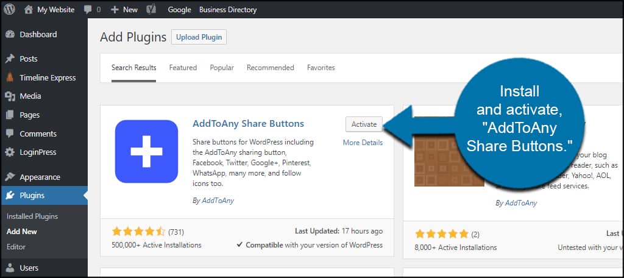624x278 pixels.
Task: Click 8,000+ Active Installations text
Action: pyautogui.click(x=456, y=248)
